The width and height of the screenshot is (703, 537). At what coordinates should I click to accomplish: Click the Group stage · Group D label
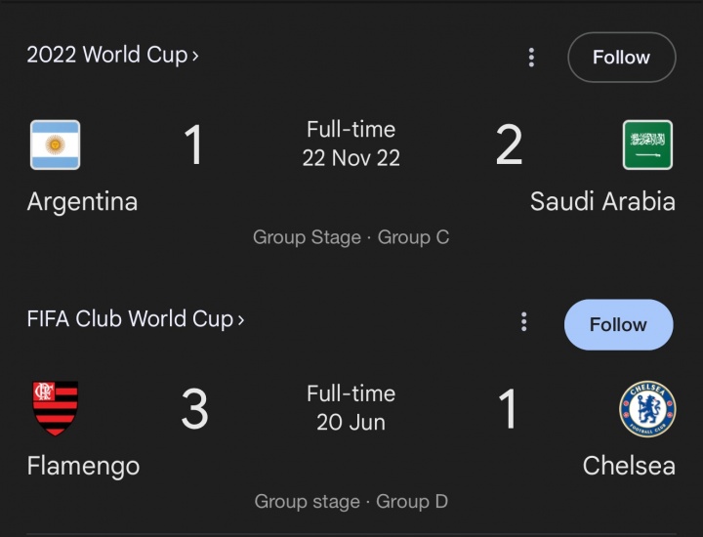click(x=351, y=502)
